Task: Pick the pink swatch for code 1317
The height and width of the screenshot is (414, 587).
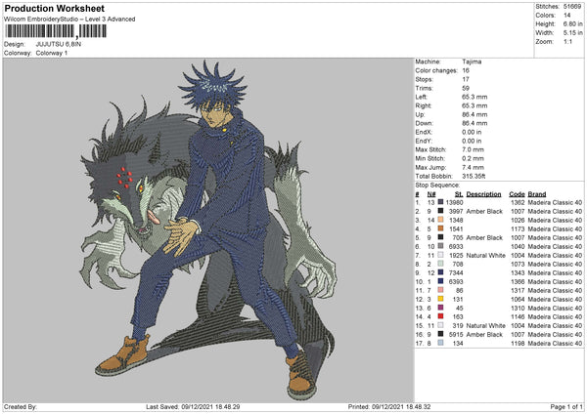Action: pos(440,290)
